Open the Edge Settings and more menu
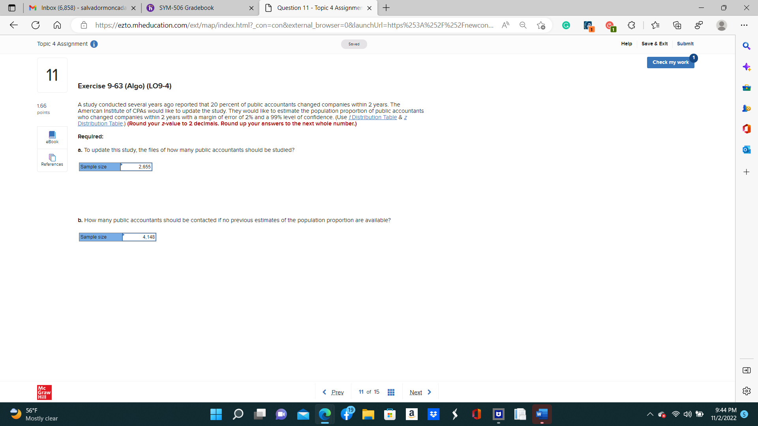758x426 pixels. (x=744, y=25)
